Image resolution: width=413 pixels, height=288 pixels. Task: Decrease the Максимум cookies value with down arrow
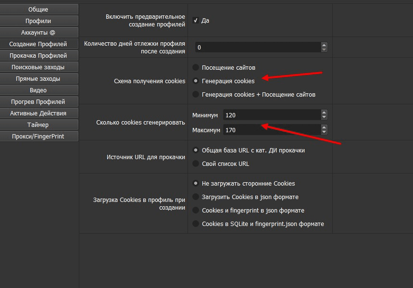324,132
